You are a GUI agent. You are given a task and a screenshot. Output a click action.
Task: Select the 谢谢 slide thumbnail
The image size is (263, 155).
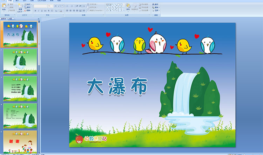[20, 142]
